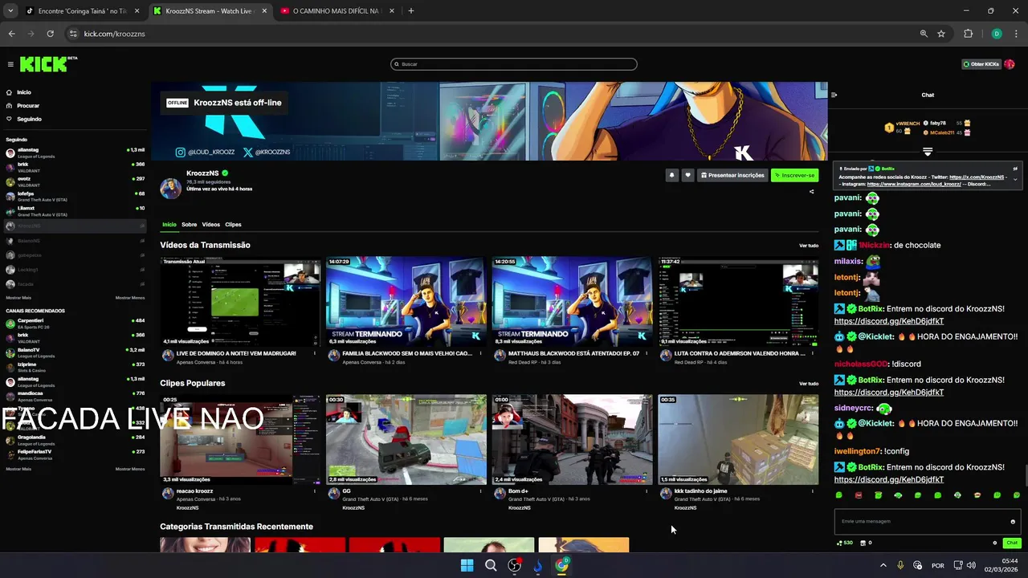Click the speaker volume tray icon

(971, 565)
